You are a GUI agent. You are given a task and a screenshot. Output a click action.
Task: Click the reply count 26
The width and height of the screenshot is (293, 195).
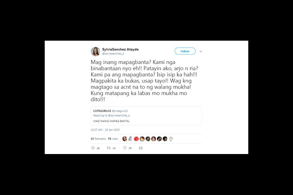pyautogui.click(x=98, y=148)
